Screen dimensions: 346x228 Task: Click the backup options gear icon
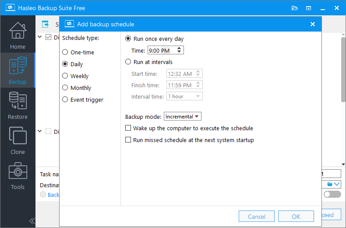(43, 194)
